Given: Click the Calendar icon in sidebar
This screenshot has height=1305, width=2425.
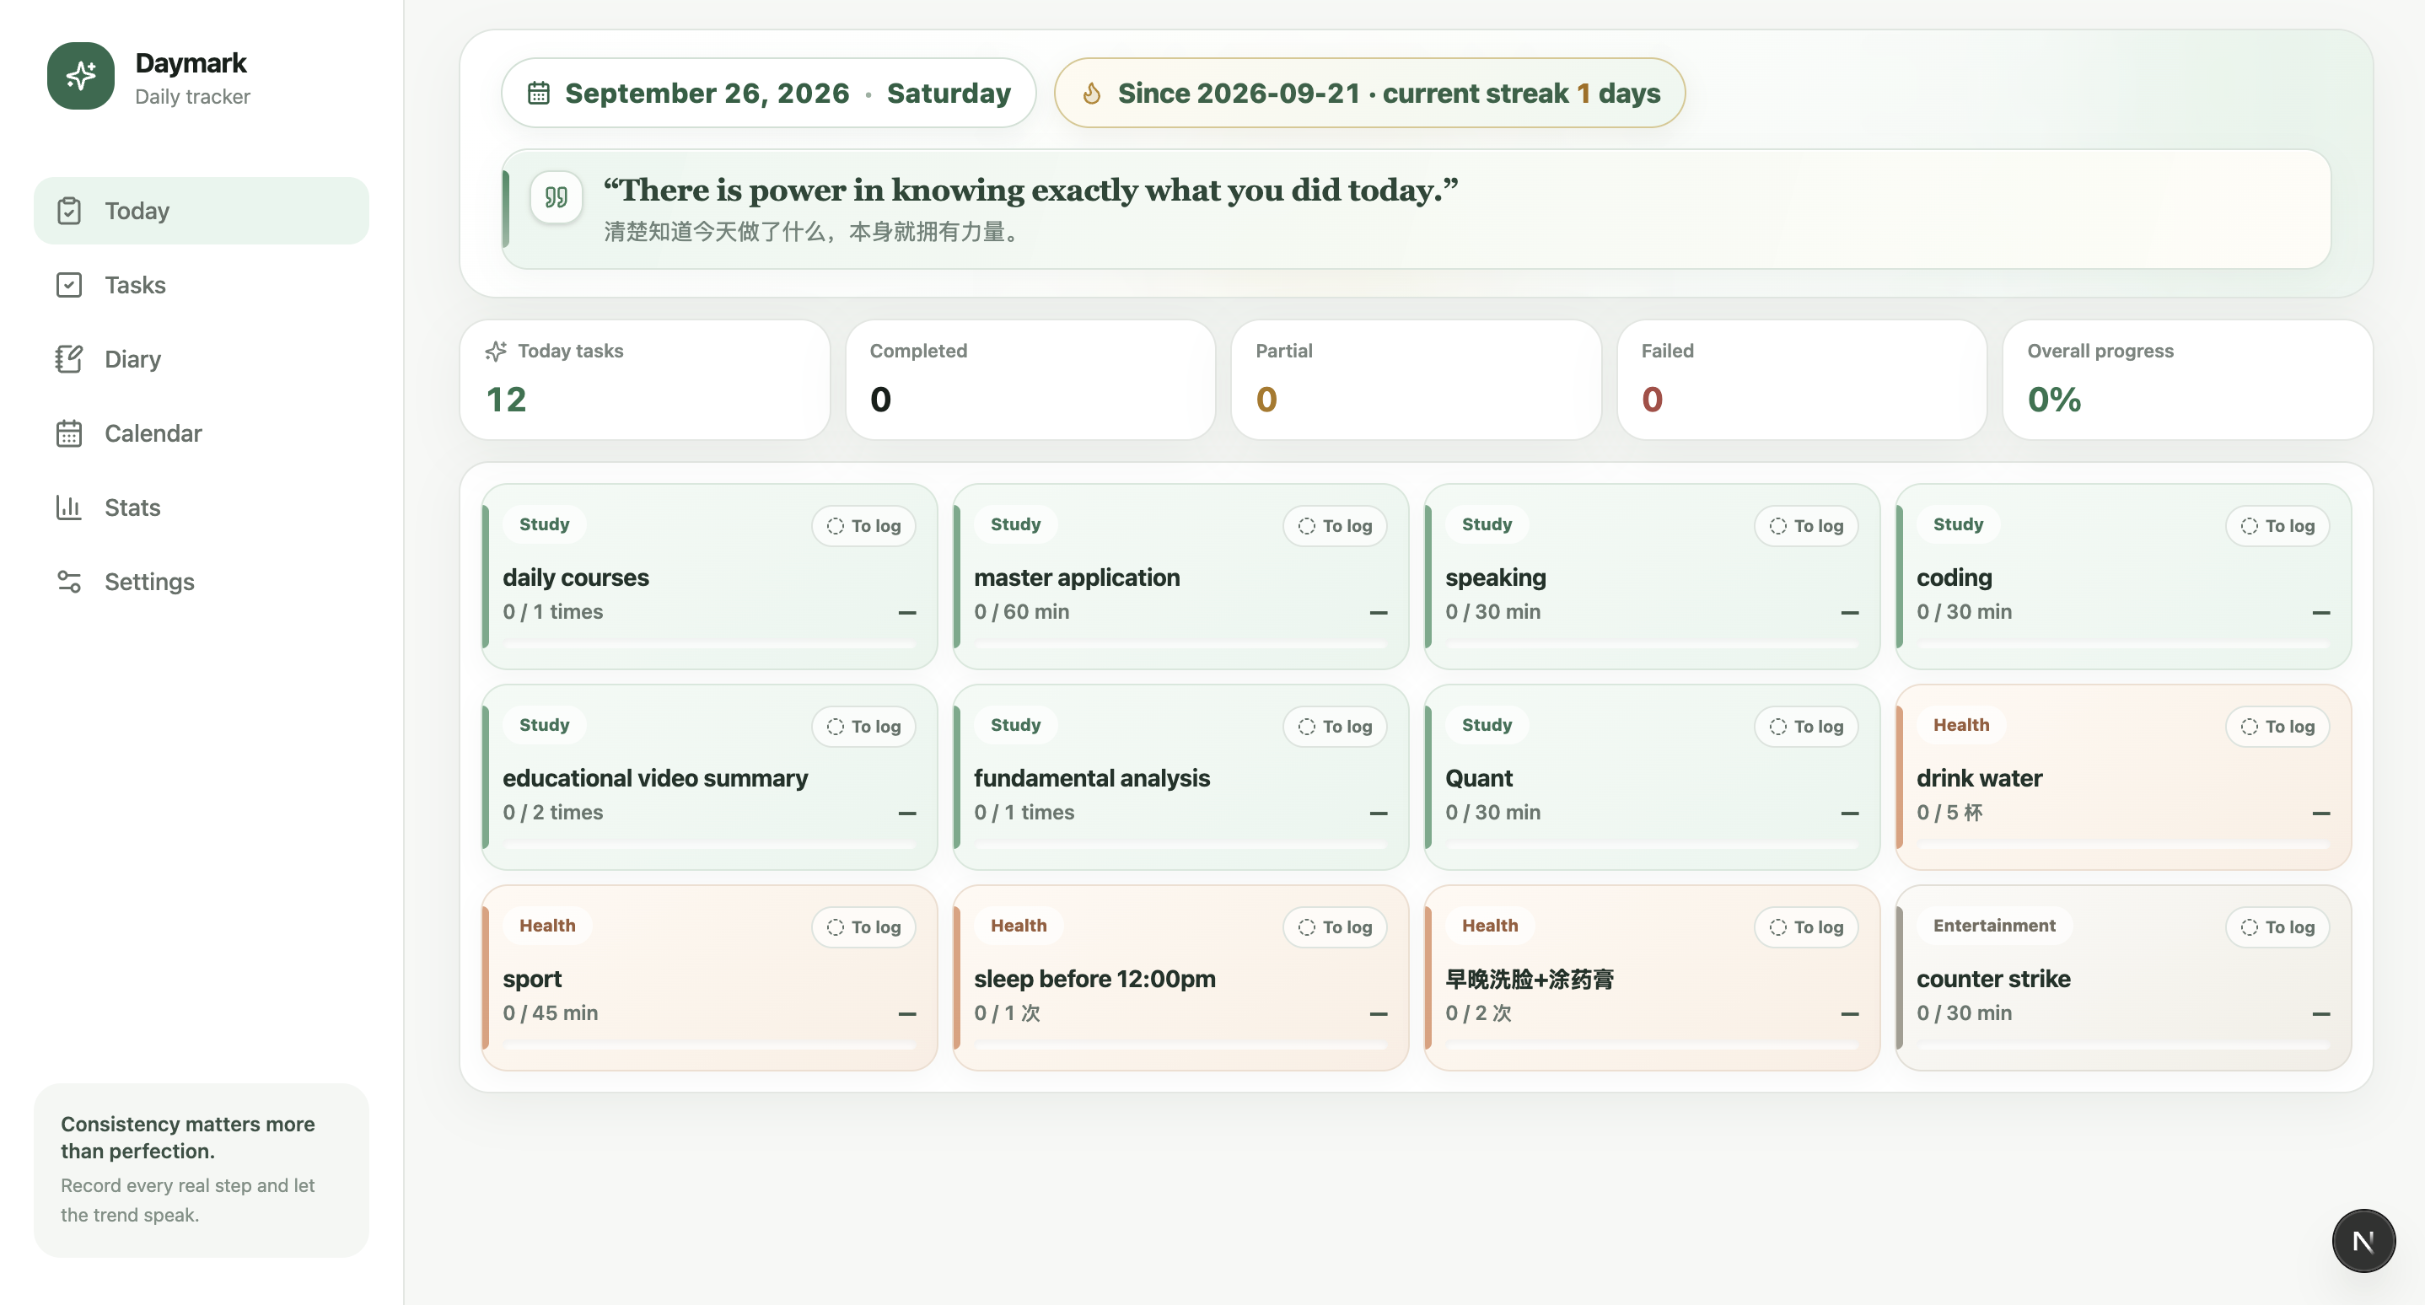Looking at the screenshot, I should pyautogui.click(x=69, y=434).
